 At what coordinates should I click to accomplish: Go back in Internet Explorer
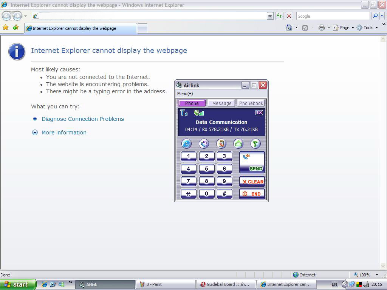pyautogui.click(x=6, y=16)
